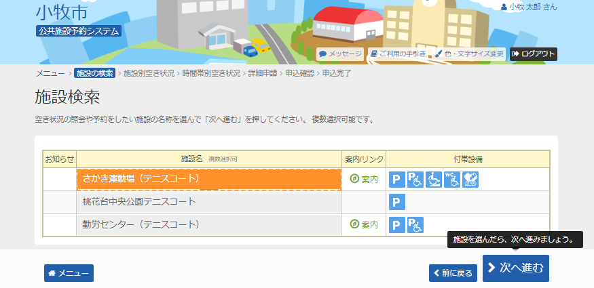
Task: Click the parking icon for 勤労センター
Action: tap(397, 224)
